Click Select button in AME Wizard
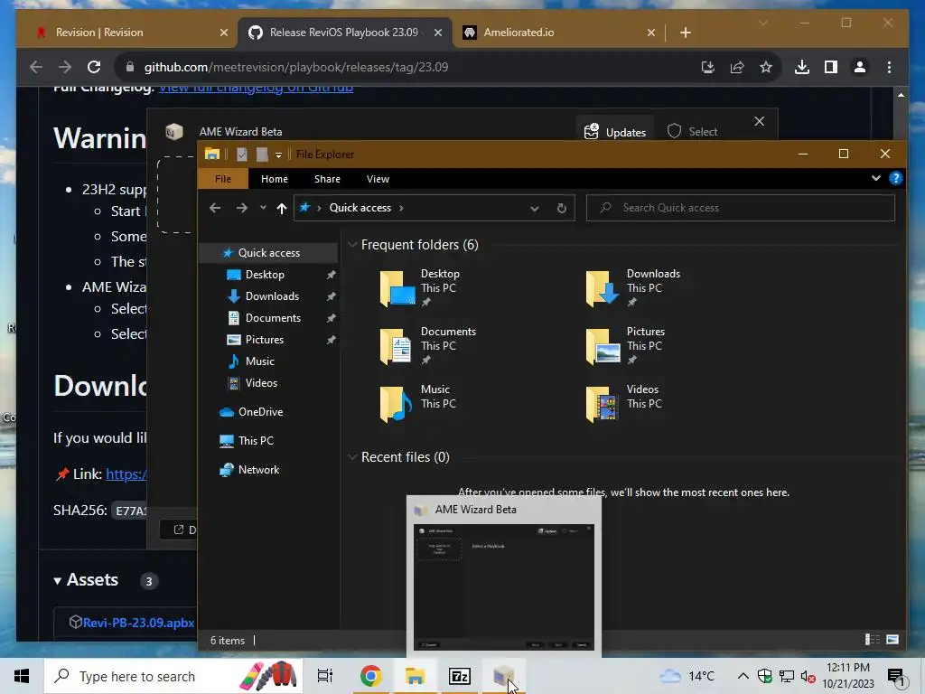925x694 pixels. point(692,132)
